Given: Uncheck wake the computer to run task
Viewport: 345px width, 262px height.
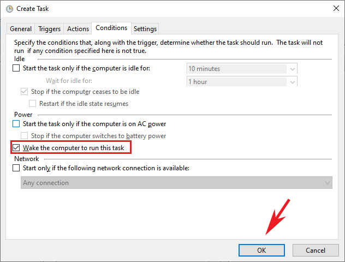Looking at the screenshot, I should click(x=16, y=148).
